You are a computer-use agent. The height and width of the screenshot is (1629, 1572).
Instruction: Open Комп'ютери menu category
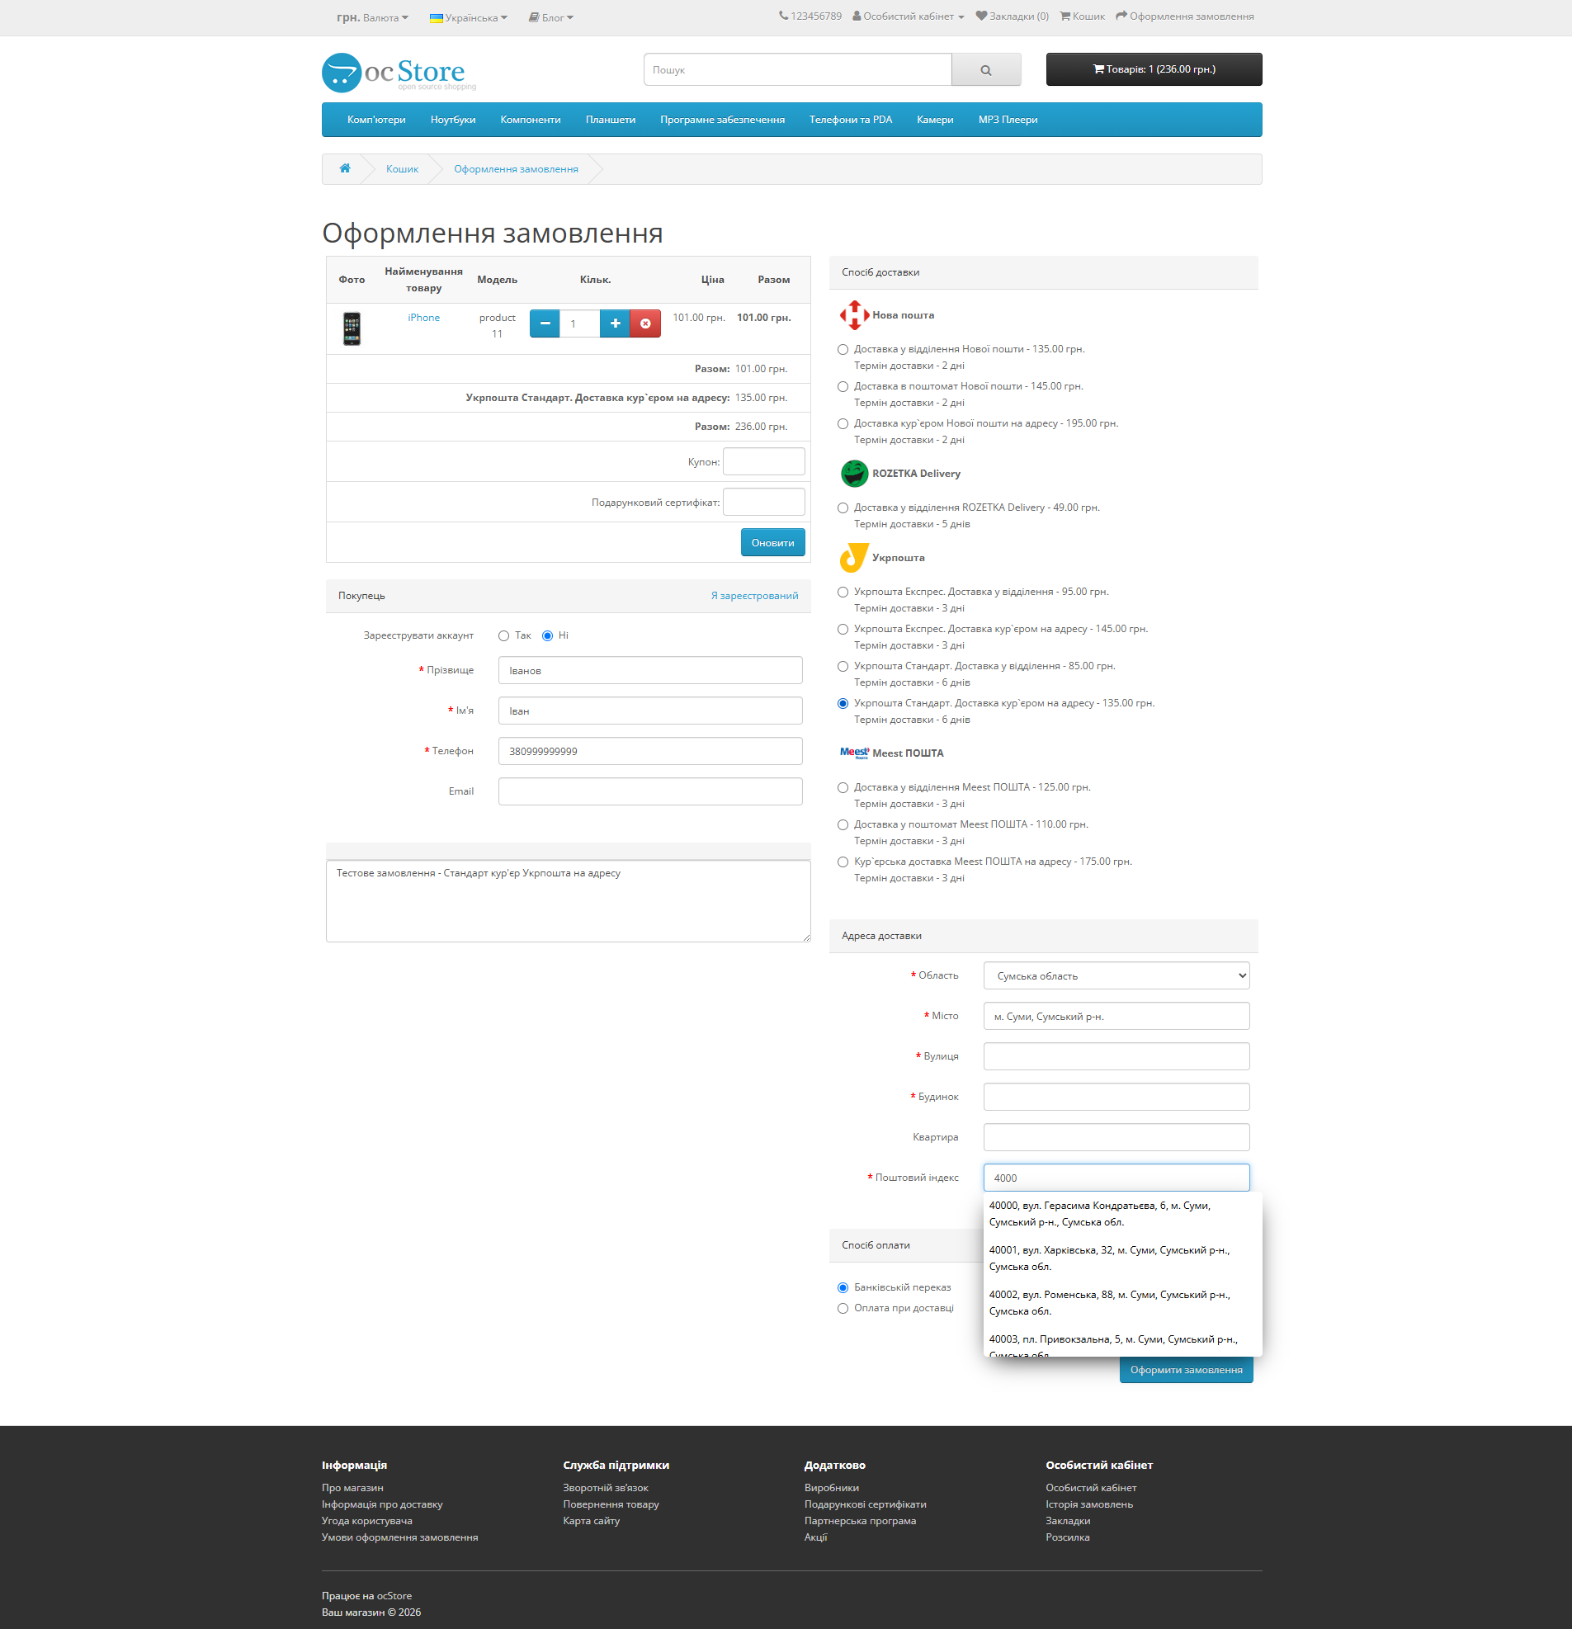tap(376, 120)
